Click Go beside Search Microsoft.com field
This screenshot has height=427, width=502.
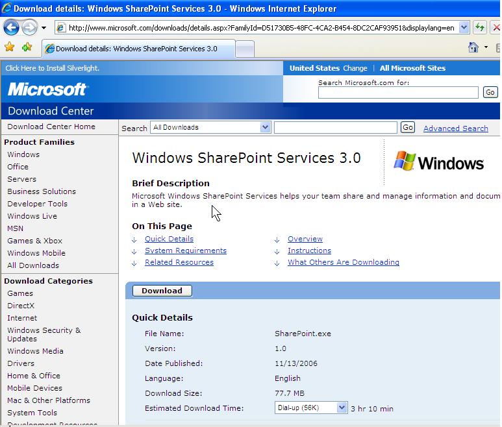(490, 92)
